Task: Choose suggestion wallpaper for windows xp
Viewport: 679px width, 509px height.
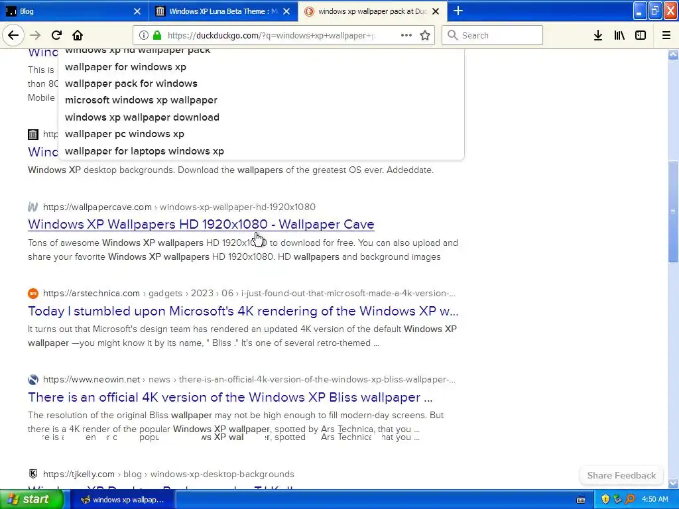Action: (x=125, y=67)
